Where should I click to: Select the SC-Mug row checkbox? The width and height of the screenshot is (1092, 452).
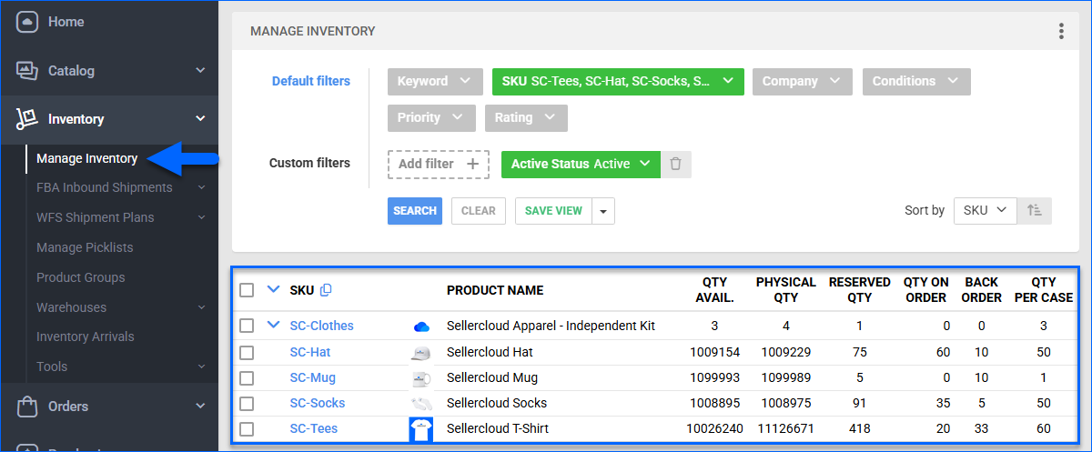[x=247, y=377]
